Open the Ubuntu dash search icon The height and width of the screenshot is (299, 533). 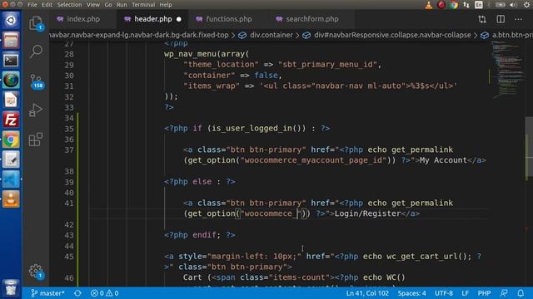11,20
